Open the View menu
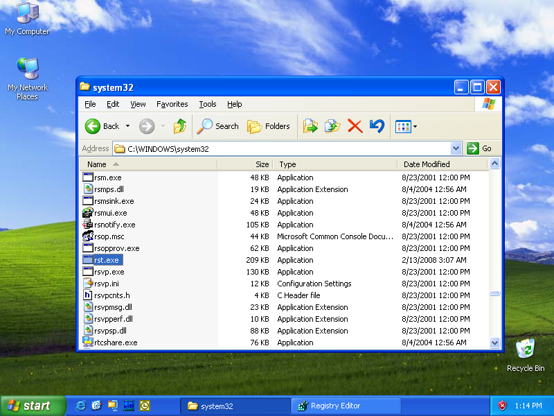The image size is (554, 416). tap(138, 104)
